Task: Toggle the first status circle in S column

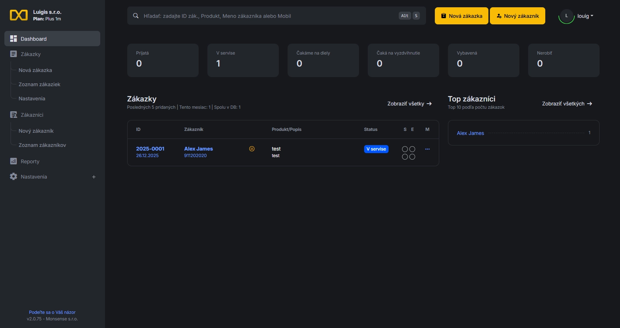Action: 405,149
